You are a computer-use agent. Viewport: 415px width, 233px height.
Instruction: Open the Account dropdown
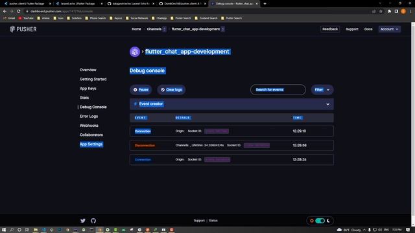(389, 29)
